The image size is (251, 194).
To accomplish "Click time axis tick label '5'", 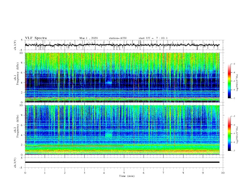I will pos(124,173).
